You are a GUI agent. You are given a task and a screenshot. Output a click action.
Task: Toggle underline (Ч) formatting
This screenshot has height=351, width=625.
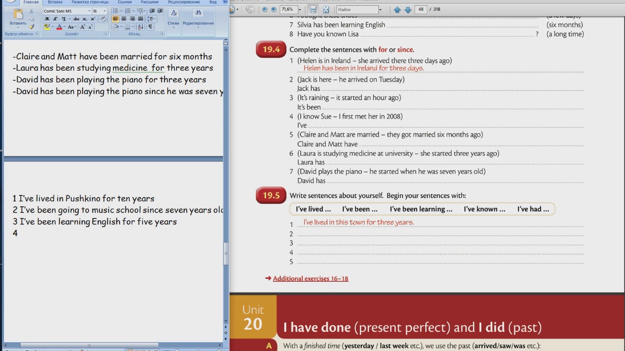63,19
